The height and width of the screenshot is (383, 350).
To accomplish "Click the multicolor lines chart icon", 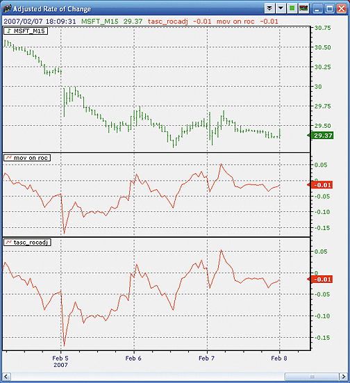I will tap(303, 8).
